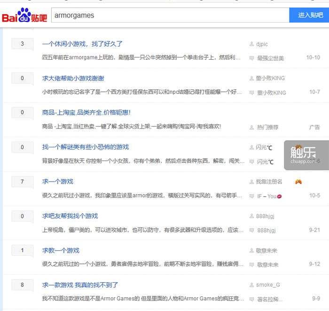Click the game controller badge next to 我靠注册名
Image resolution: width=329 pixels, height=311 pixels.
[x=298, y=182]
